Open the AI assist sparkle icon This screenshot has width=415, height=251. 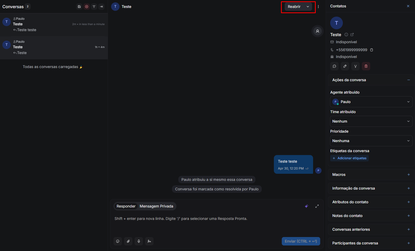(x=307, y=206)
